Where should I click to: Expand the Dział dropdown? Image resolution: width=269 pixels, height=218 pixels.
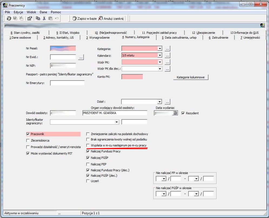pyautogui.click(x=160, y=102)
